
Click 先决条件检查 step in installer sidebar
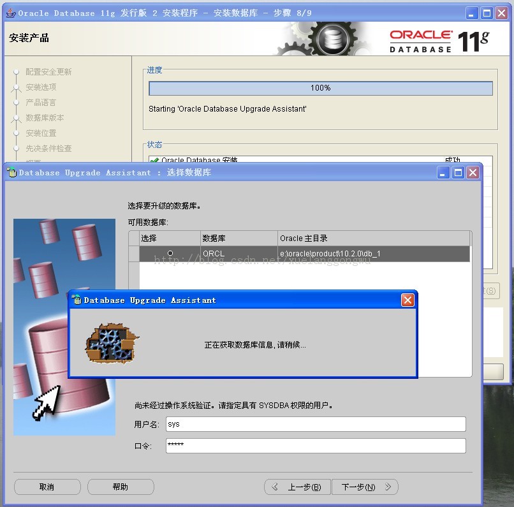pos(48,149)
